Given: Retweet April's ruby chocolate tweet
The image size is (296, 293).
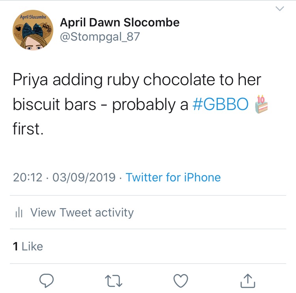Looking at the screenshot, I should pyautogui.click(x=114, y=280).
